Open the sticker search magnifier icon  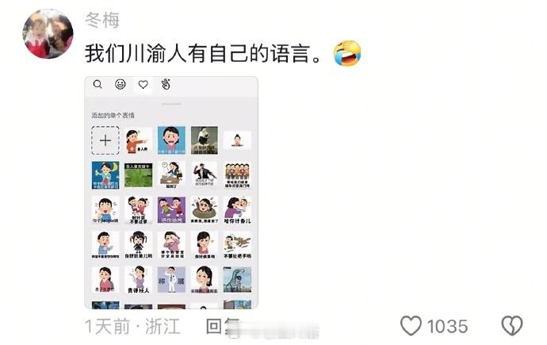coord(98,84)
